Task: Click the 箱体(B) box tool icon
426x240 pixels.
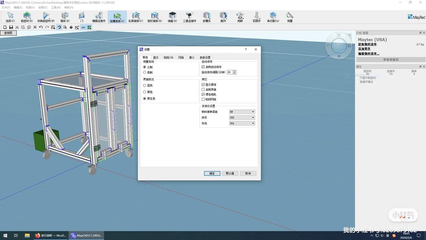Action: (x=65, y=17)
